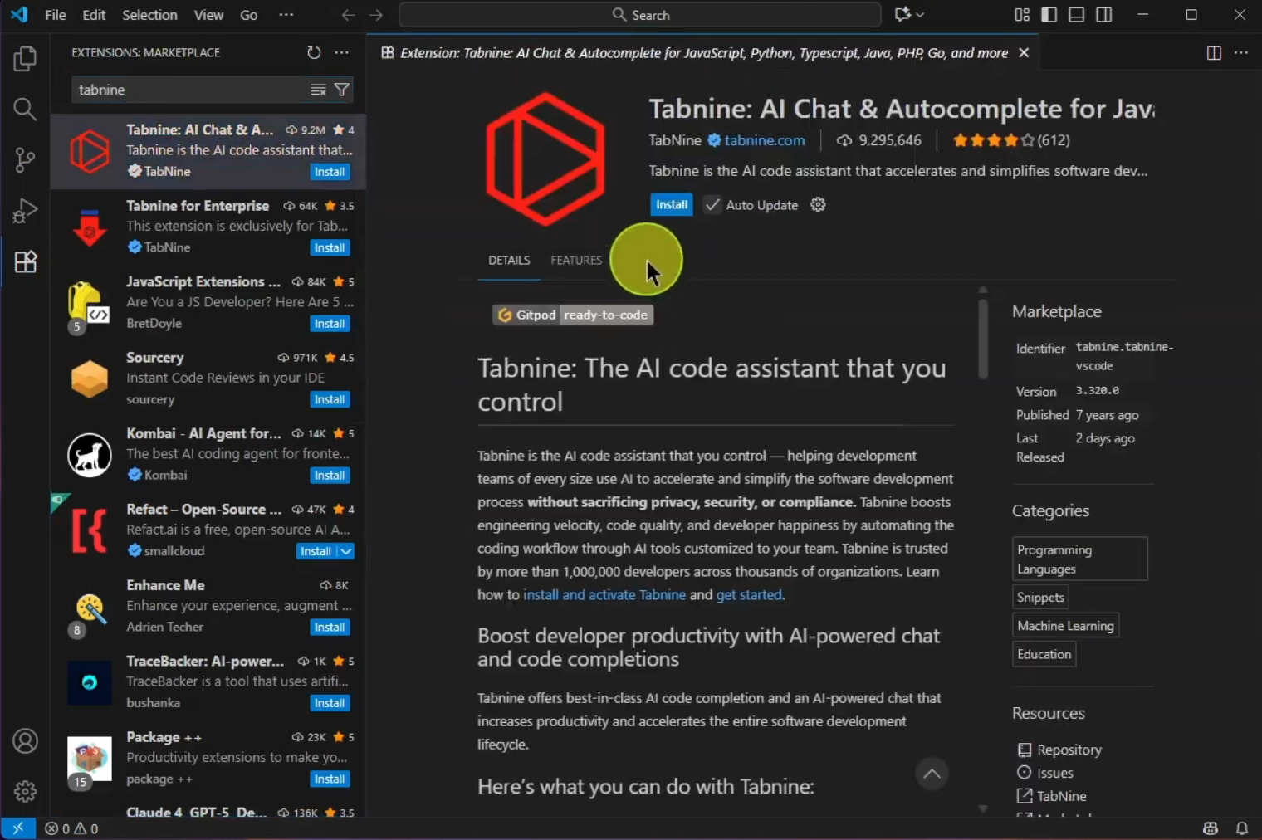
Task: Open the Source Control view
Action: point(25,160)
